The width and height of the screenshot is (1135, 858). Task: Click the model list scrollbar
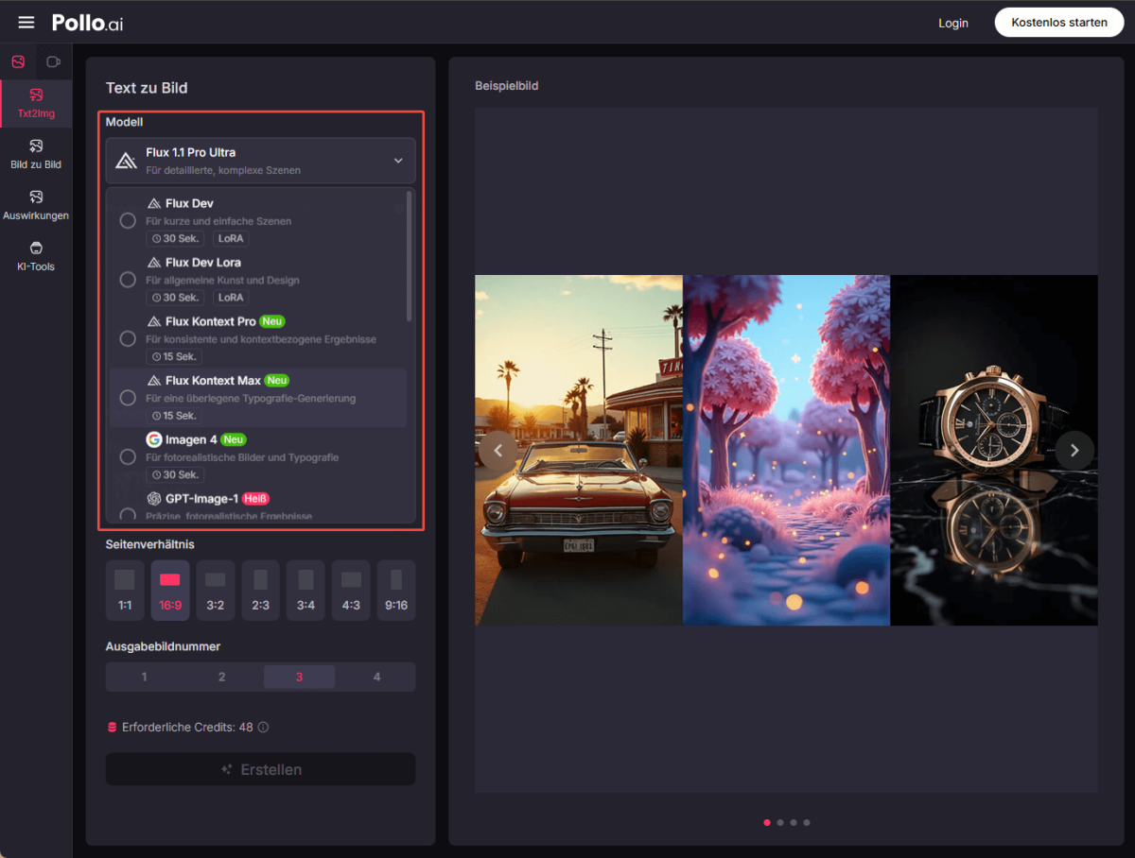[x=410, y=255]
